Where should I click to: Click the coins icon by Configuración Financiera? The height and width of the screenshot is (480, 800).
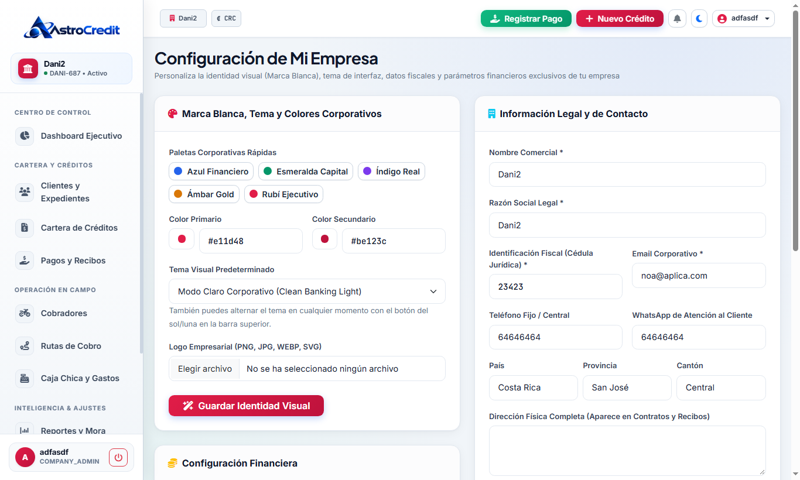(173, 463)
